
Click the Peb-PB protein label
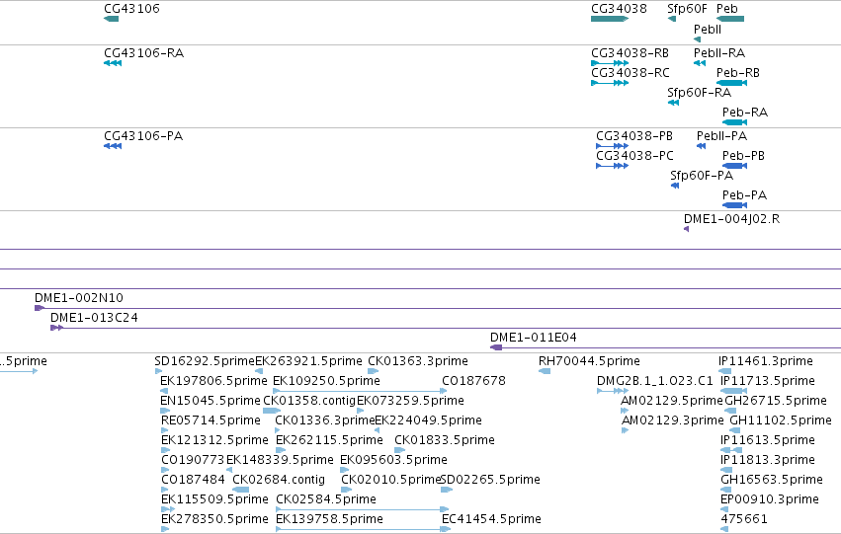click(x=743, y=156)
